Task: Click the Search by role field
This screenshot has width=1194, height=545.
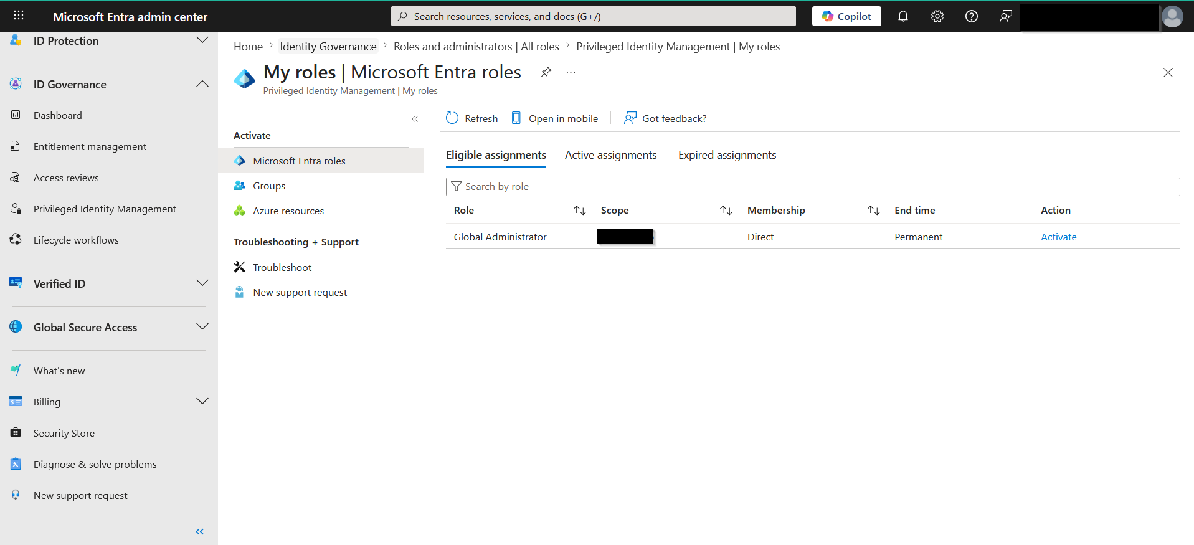Action: tap(813, 187)
